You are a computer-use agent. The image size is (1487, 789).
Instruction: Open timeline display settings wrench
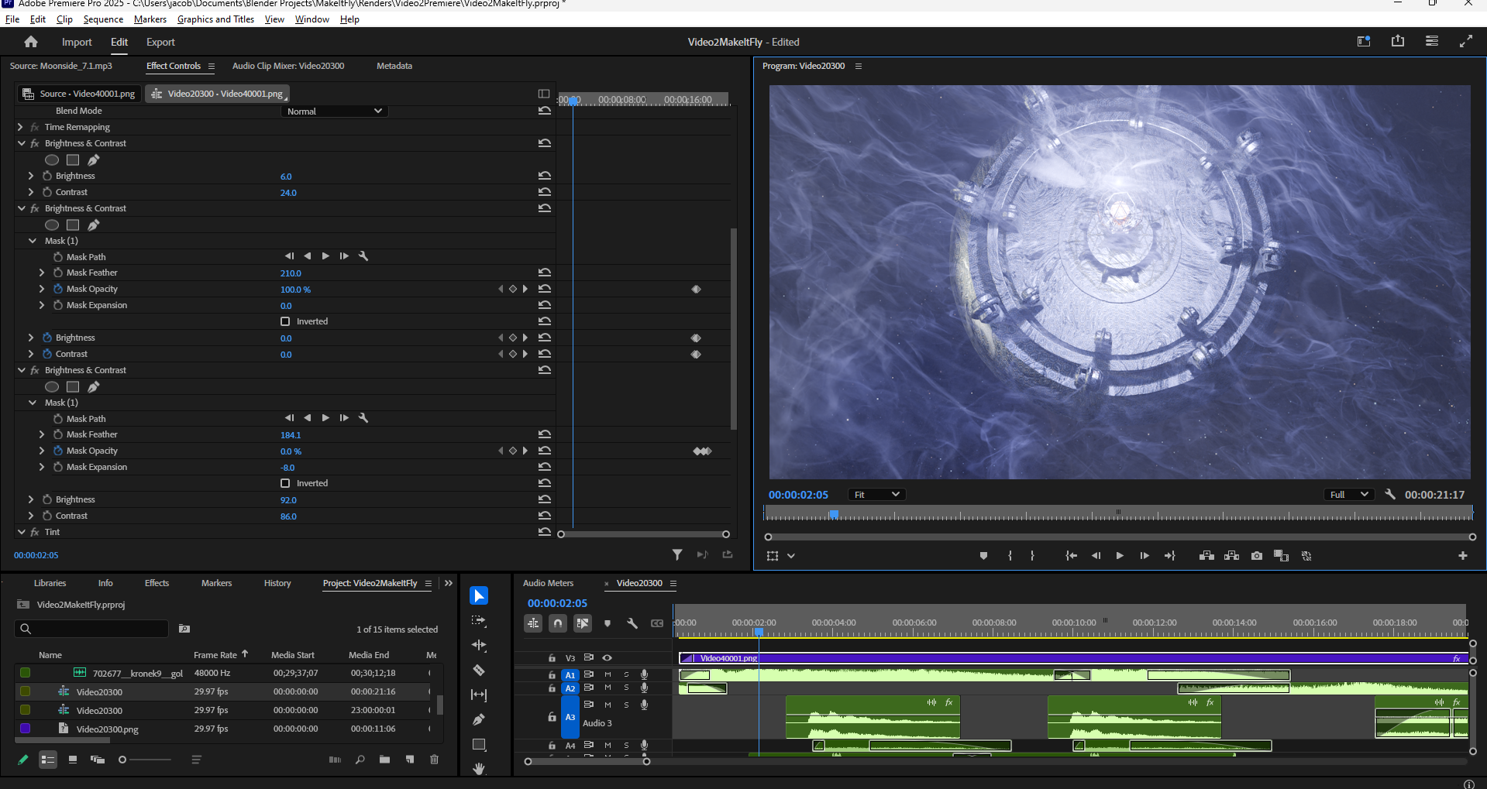pyautogui.click(x=632, y=623)
